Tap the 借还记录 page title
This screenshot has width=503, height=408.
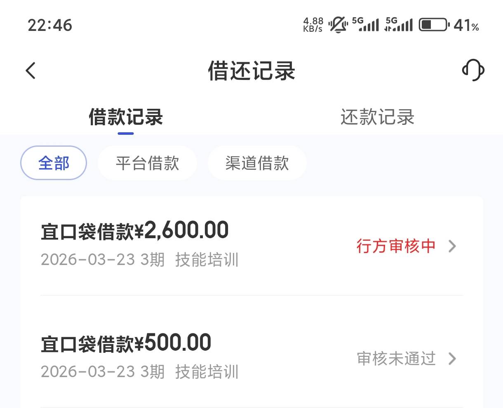click(x=251, y=70)
